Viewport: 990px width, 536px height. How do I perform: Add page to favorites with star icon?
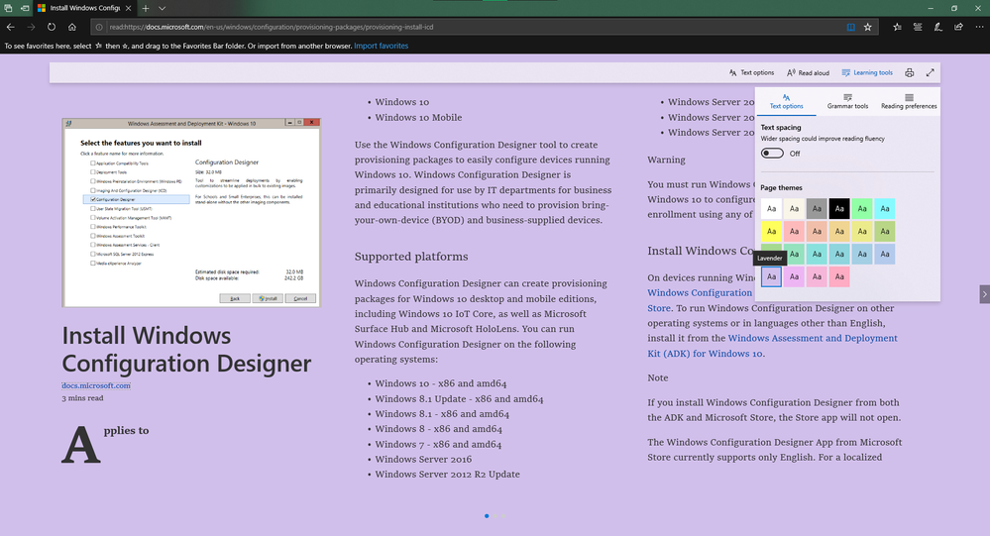[x=867, y=27]
